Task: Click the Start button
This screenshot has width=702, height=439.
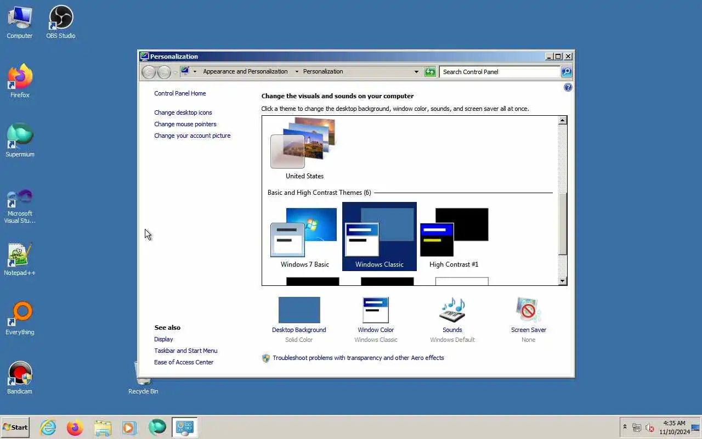Action: (x=15, y=427)
